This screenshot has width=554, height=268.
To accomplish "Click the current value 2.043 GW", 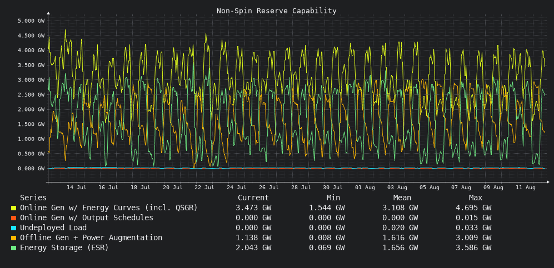I will tap(253, 248).
